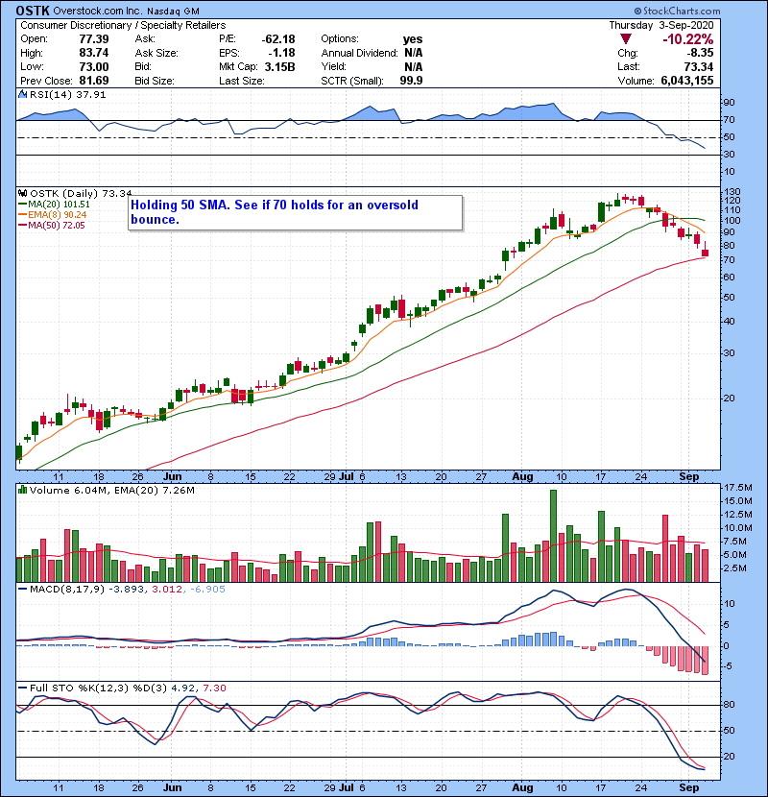Click the -10.22% percent change value
This screenshot has height=797, width=768.
point(687,39)
